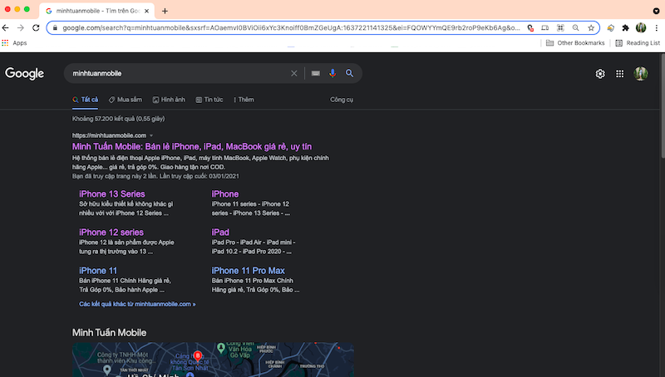Expand arrow next to minhtuanmobile.com URL
Viewport: 665px width, 377px height.
click(151, 135)
